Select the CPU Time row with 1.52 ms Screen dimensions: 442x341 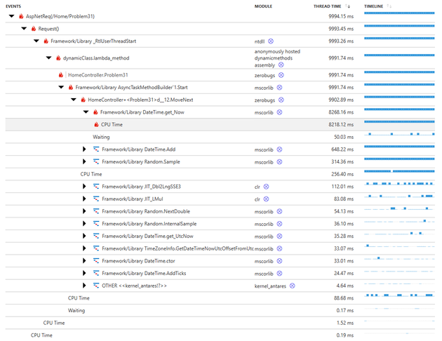[x=220, y=323]
